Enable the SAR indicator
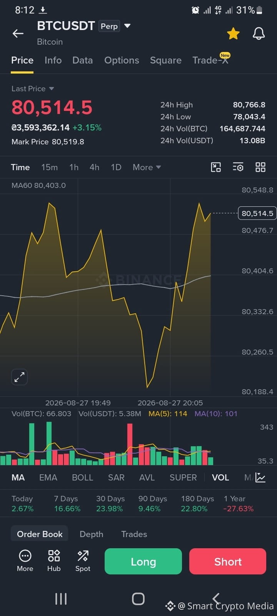 tap(116, 477)
